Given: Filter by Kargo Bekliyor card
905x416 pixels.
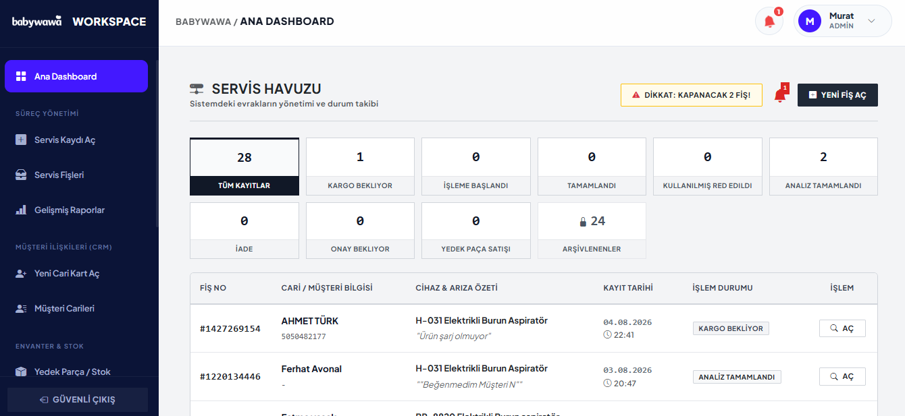Looking at the screenshot, I should coord(360,167).
